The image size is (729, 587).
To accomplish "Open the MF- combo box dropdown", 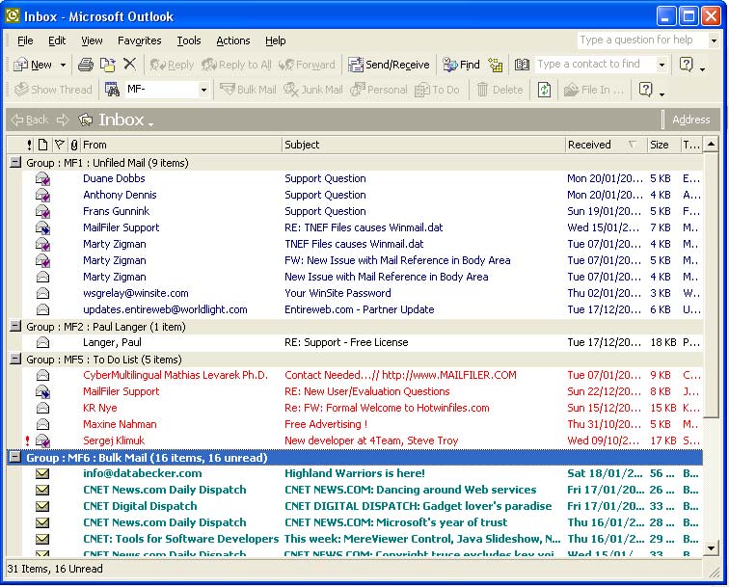I will [203, 90].
